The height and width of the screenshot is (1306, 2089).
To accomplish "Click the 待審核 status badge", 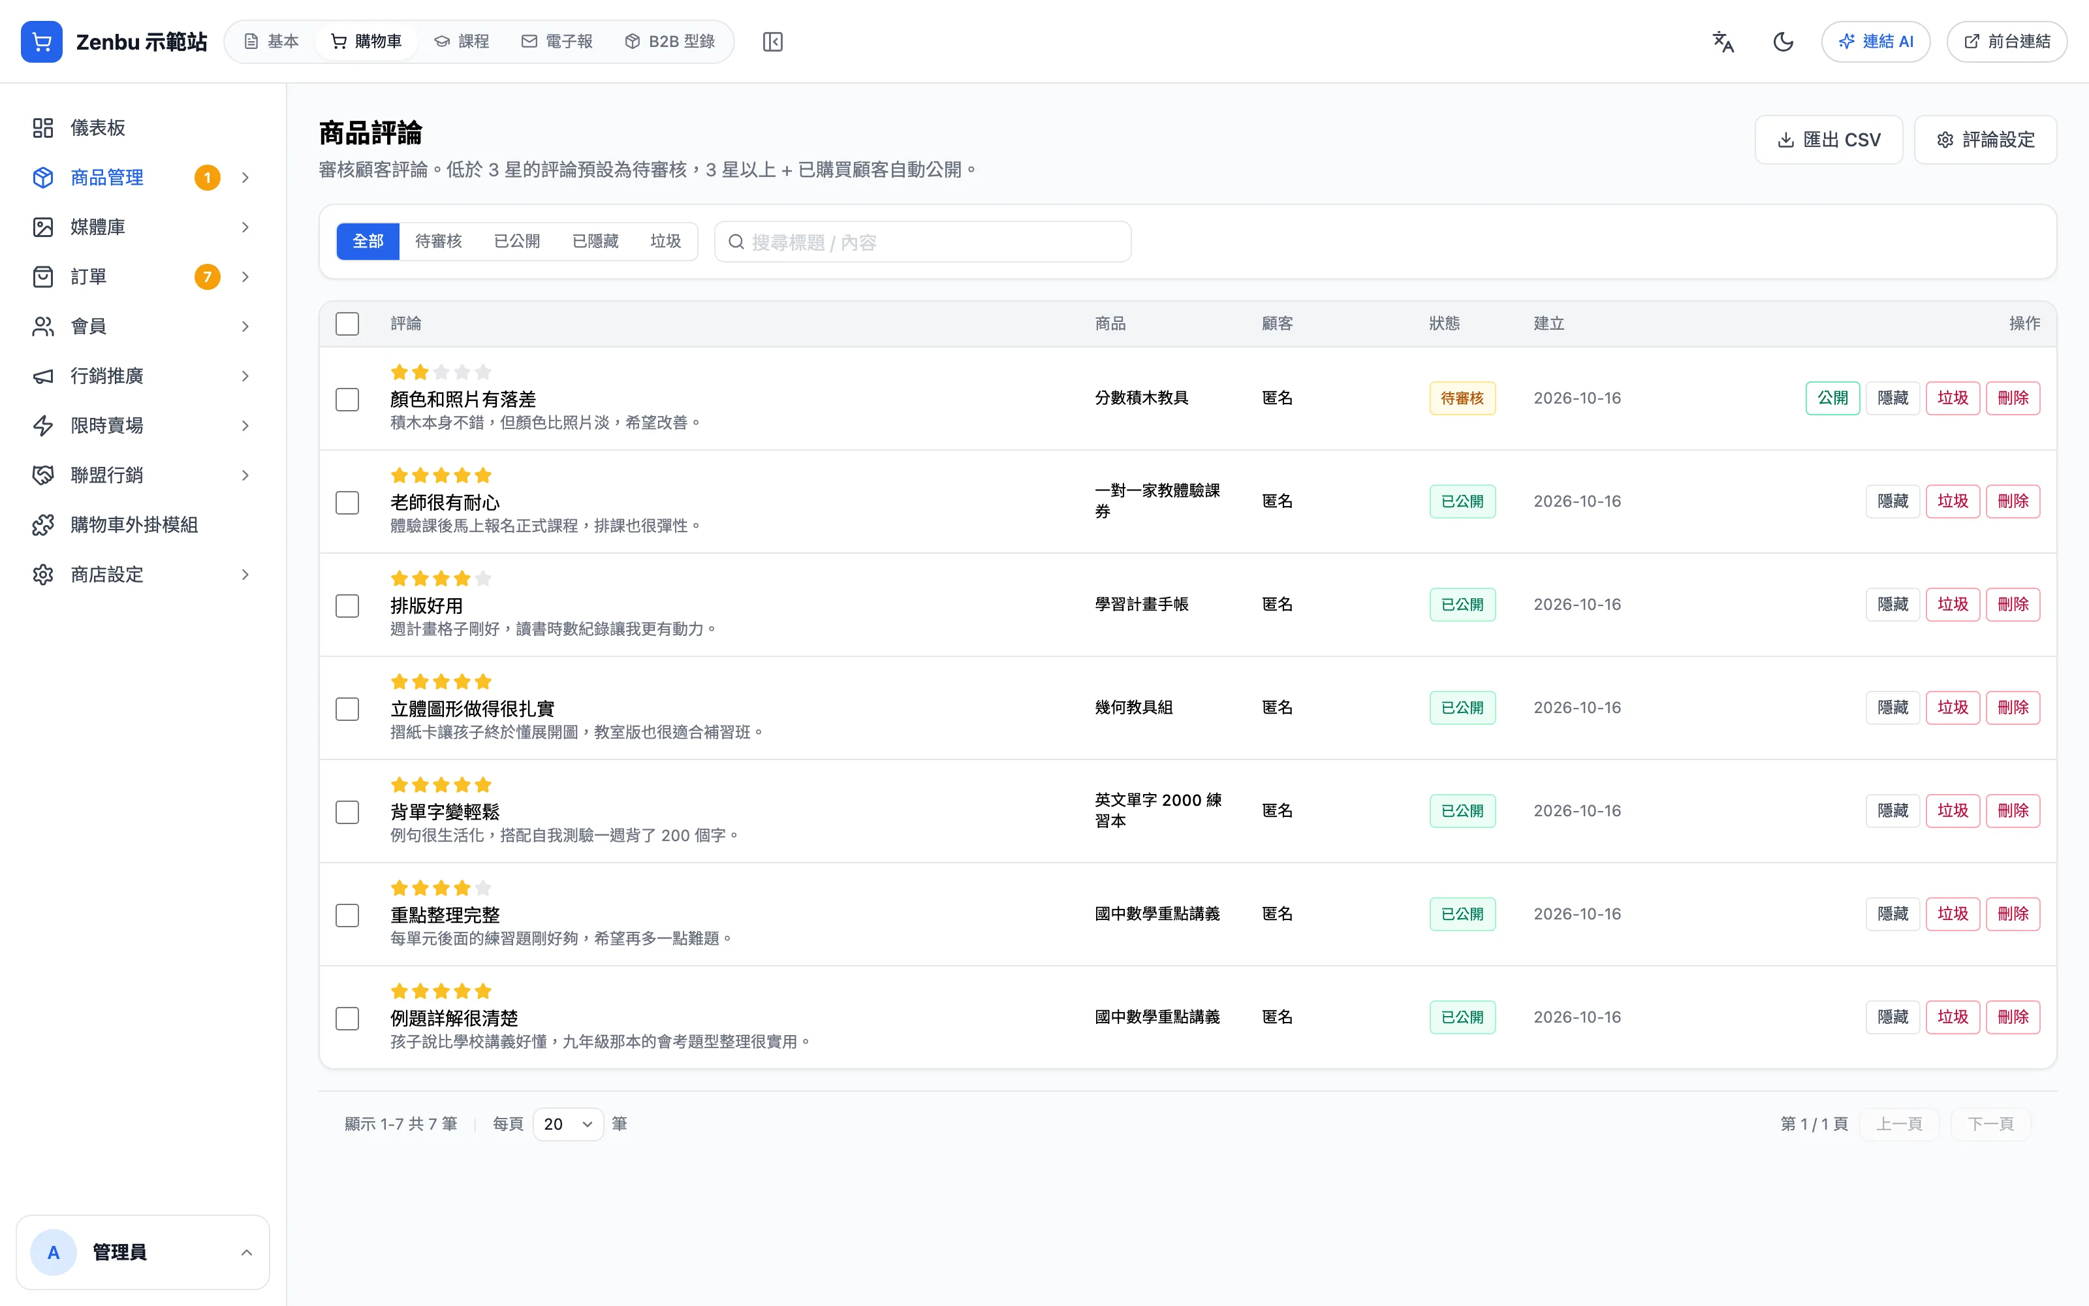I will click(1462, 398).
